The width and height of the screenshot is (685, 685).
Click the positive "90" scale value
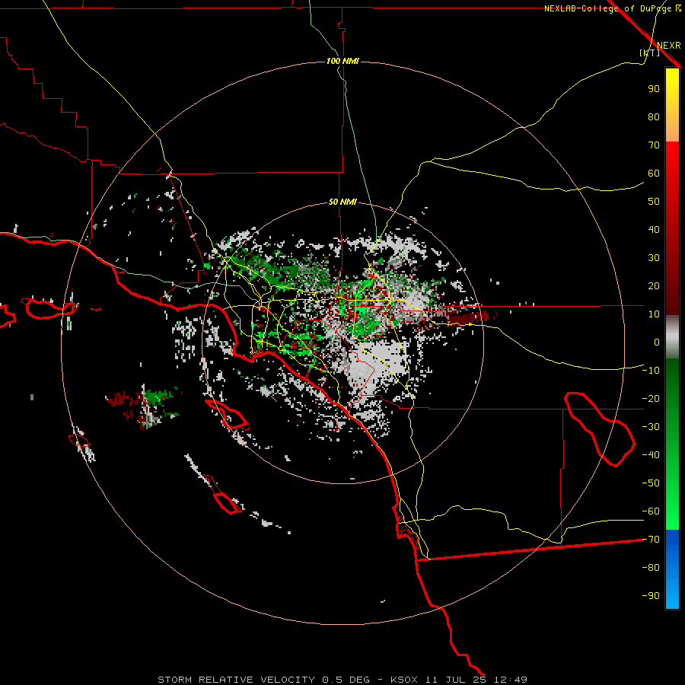pyautogui.click(x=654, y=89)
